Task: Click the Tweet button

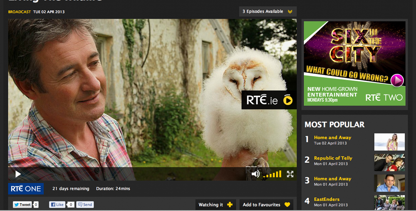Action: [x=22, y=204]
